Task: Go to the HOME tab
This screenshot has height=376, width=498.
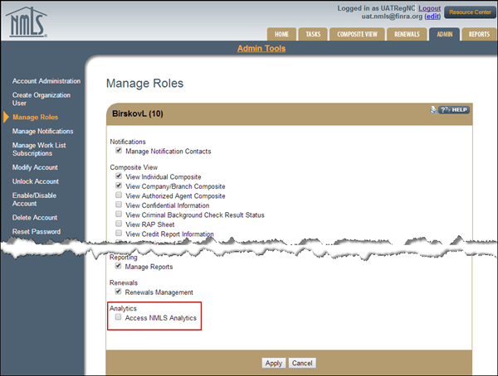Action: point(281,34)
